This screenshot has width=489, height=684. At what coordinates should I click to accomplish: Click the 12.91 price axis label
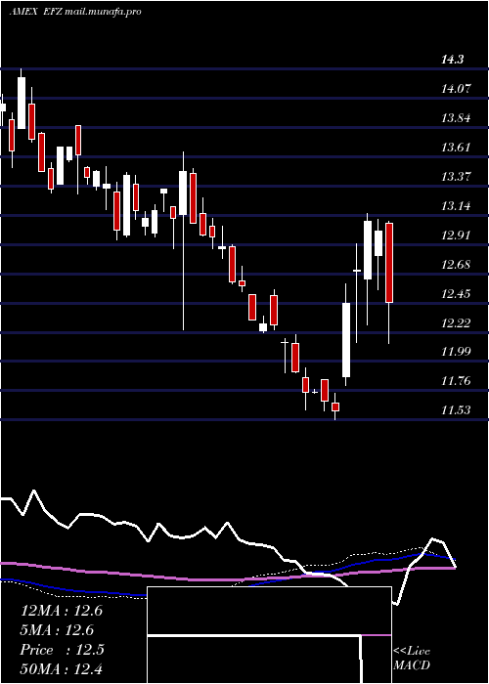coord(457,235)
